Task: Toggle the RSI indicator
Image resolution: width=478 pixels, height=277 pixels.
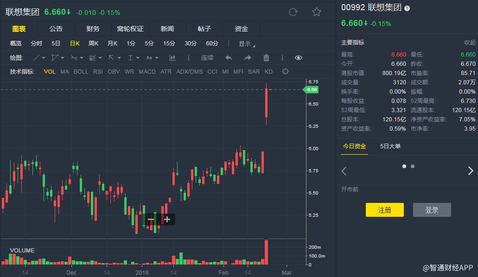Action: (x=98, y=72)
